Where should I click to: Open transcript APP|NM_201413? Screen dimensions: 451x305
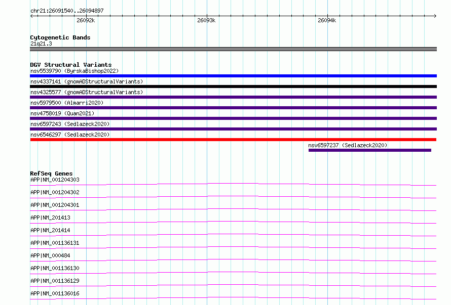pos(50,217)
